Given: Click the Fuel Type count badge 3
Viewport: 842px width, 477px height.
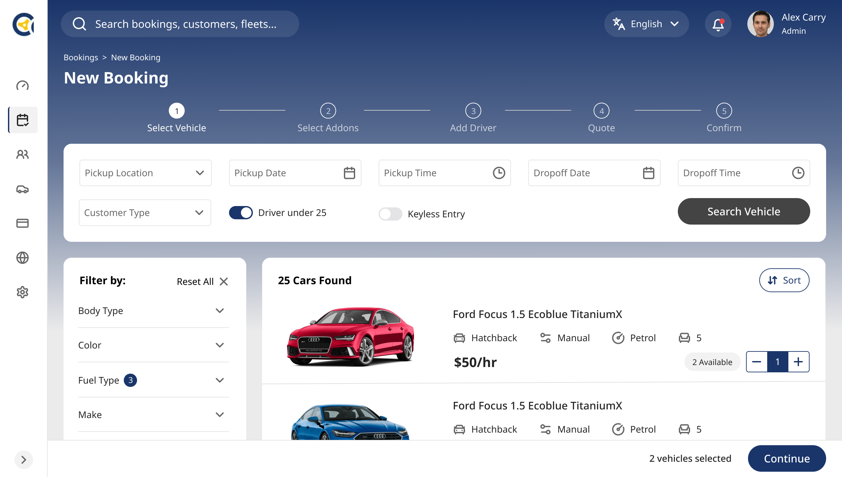Looking at the screenshot, I should pyautogui.click(x=130, y=380).
